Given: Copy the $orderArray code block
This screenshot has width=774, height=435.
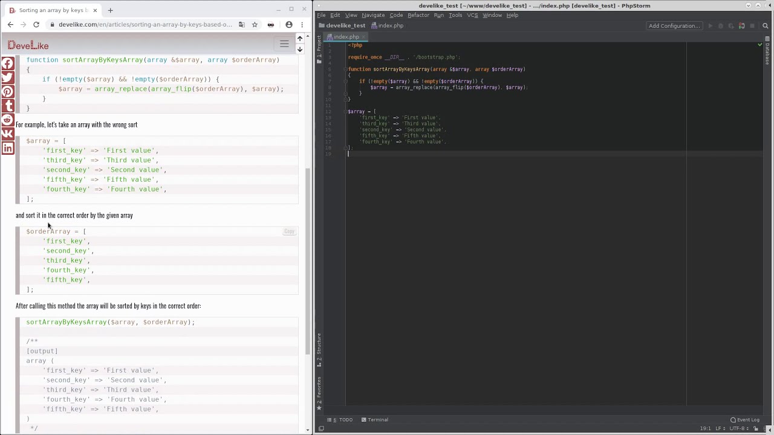Looking at the screenshot, I should click(x=289, y=231).
